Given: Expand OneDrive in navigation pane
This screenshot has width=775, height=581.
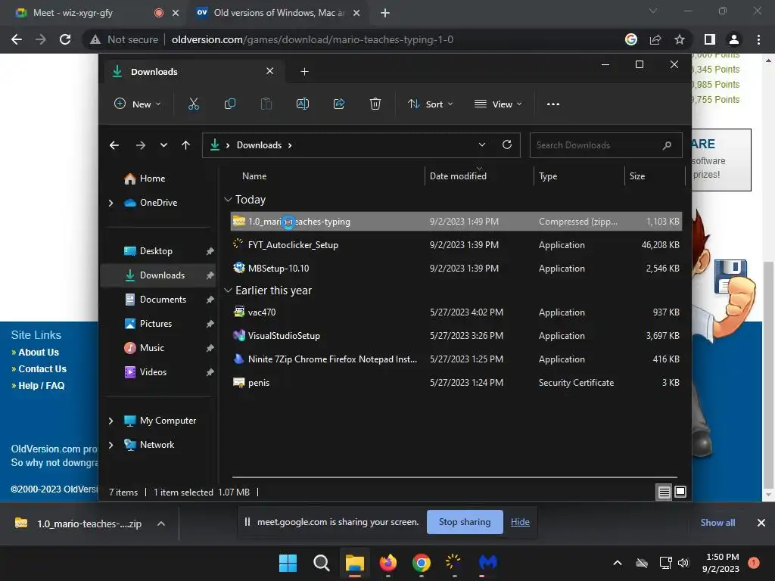Looking at the screenshot, I should (x=110, y=203).
